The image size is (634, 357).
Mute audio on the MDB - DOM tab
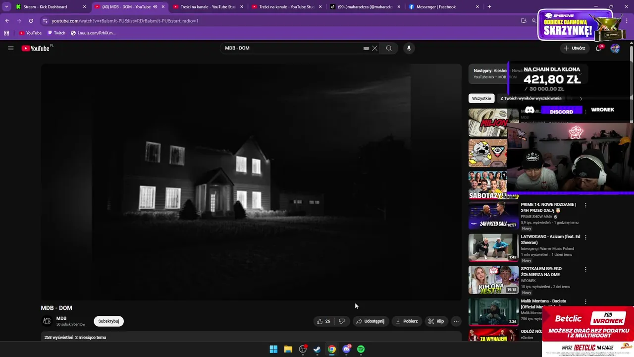click(156, 7)
